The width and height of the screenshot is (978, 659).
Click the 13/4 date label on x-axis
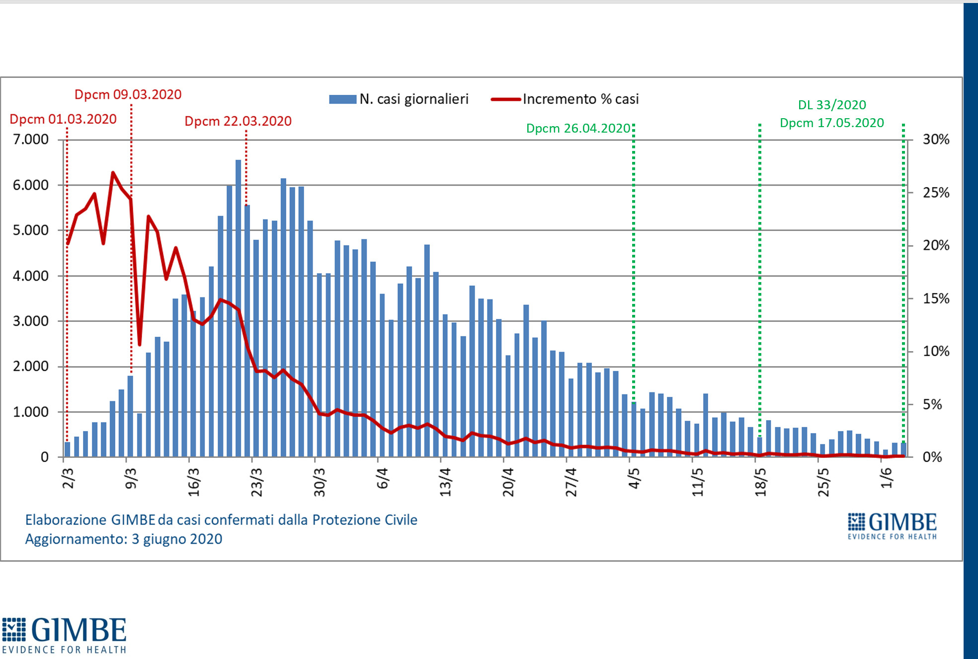(x=445, y=482)
